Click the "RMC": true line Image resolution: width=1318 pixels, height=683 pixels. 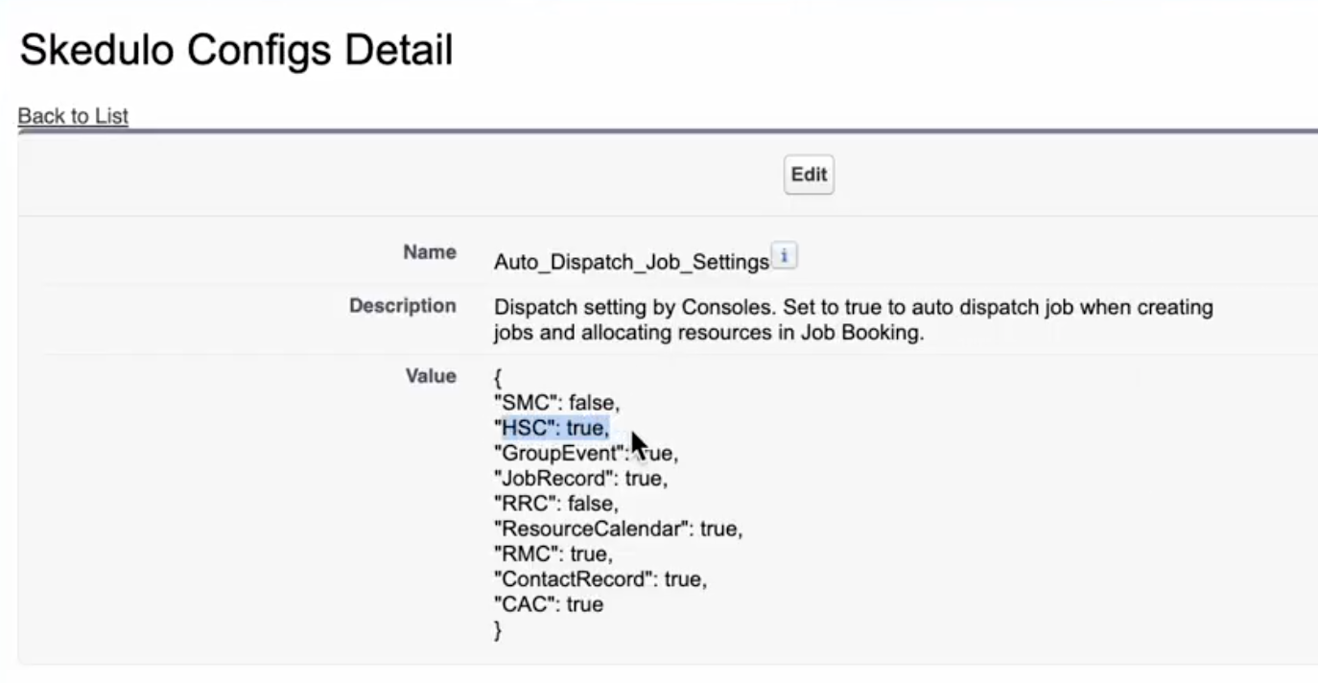[x=553, y=554]
